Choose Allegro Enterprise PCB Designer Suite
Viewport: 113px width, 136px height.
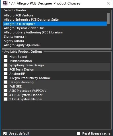tap(55, 20)
